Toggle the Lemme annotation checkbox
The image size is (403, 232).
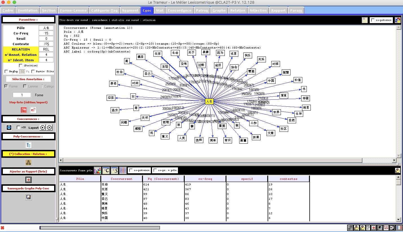[x=25, y=86]
